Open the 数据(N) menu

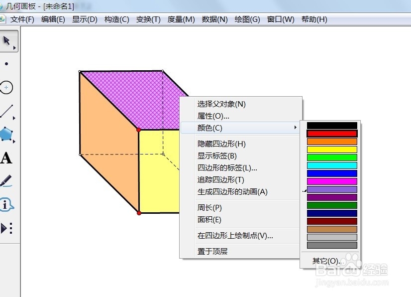coord(214,19)
